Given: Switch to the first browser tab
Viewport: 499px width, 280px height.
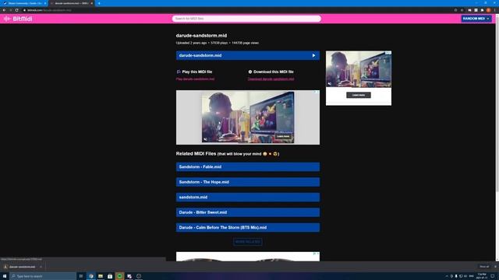Looking at the screenshot, I should coord(24,3).
